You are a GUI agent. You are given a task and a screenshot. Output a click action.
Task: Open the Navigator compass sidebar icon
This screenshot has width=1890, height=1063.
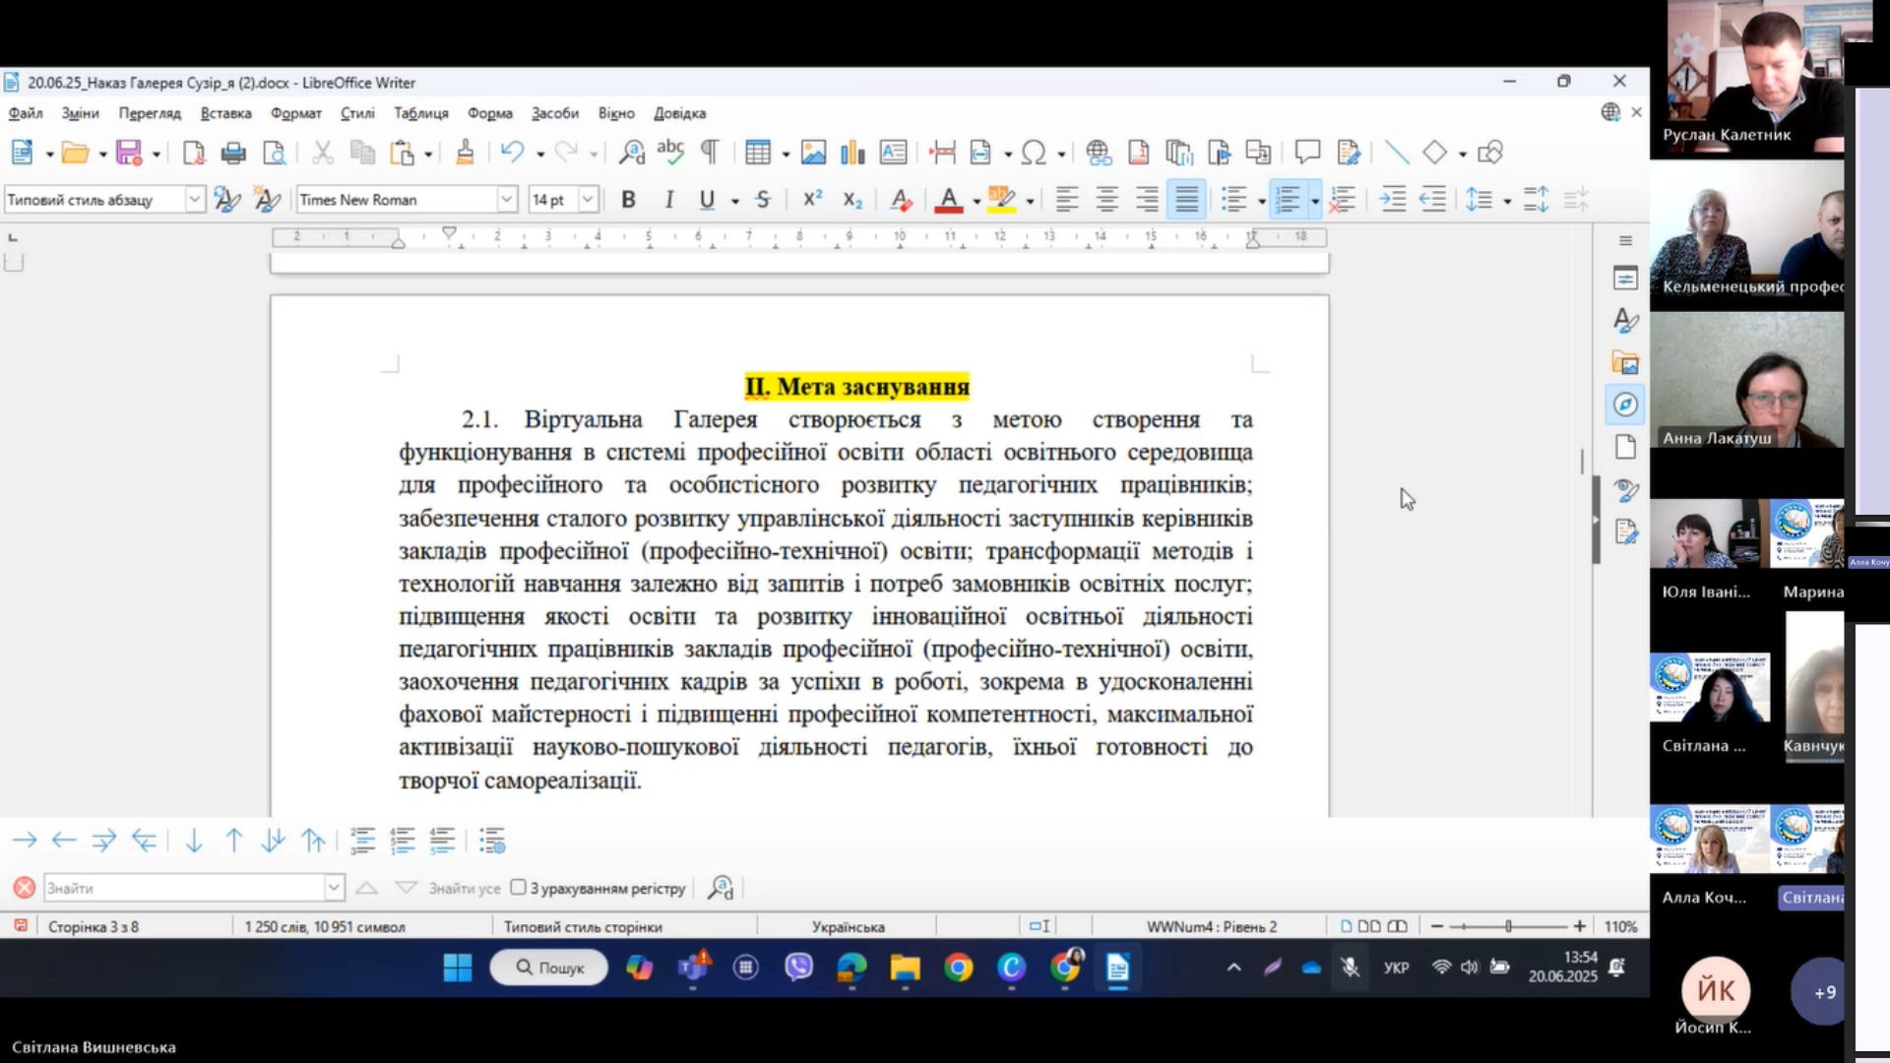(x=1625, y=405)
